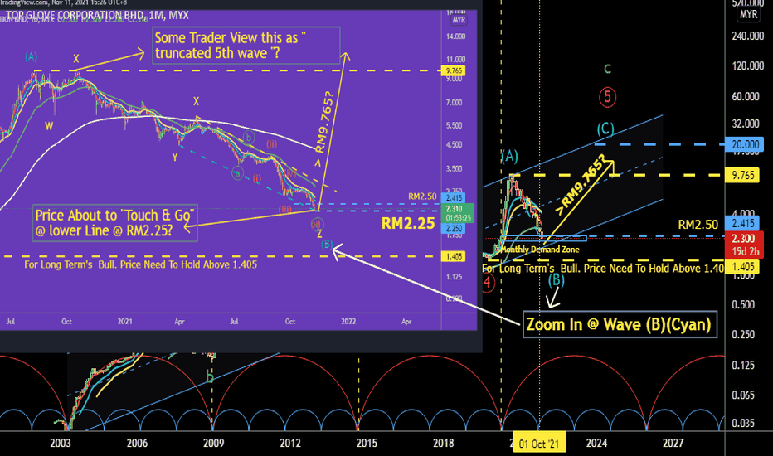Open the MYR currency label in inset chart
The width and height of the screenshot is (773, 456).
459,20
